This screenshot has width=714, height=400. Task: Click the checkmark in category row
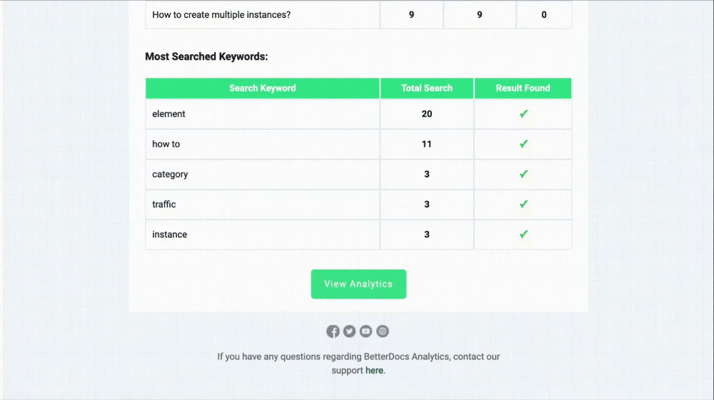pos(523,174)
